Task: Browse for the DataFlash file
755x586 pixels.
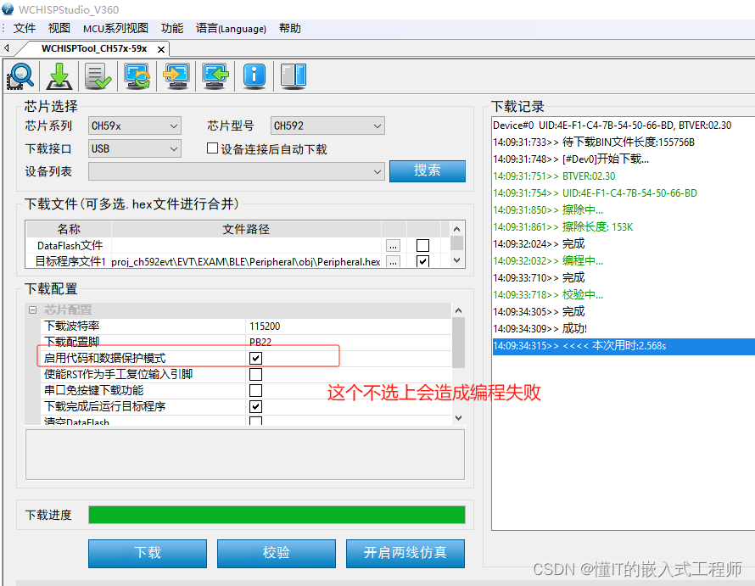Action: 394,246
